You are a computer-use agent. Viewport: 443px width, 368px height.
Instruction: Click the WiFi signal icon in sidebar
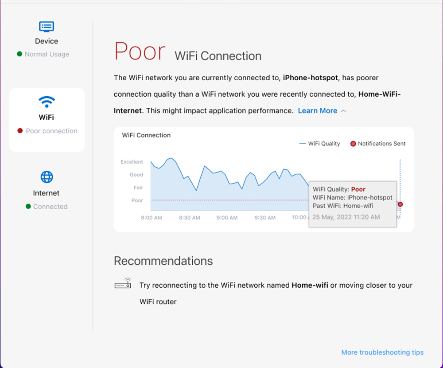(x=47, y=102)
